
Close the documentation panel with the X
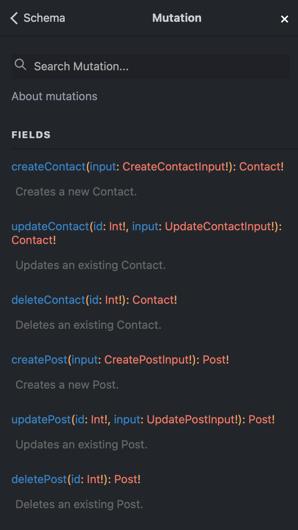(x=285, y=19)
